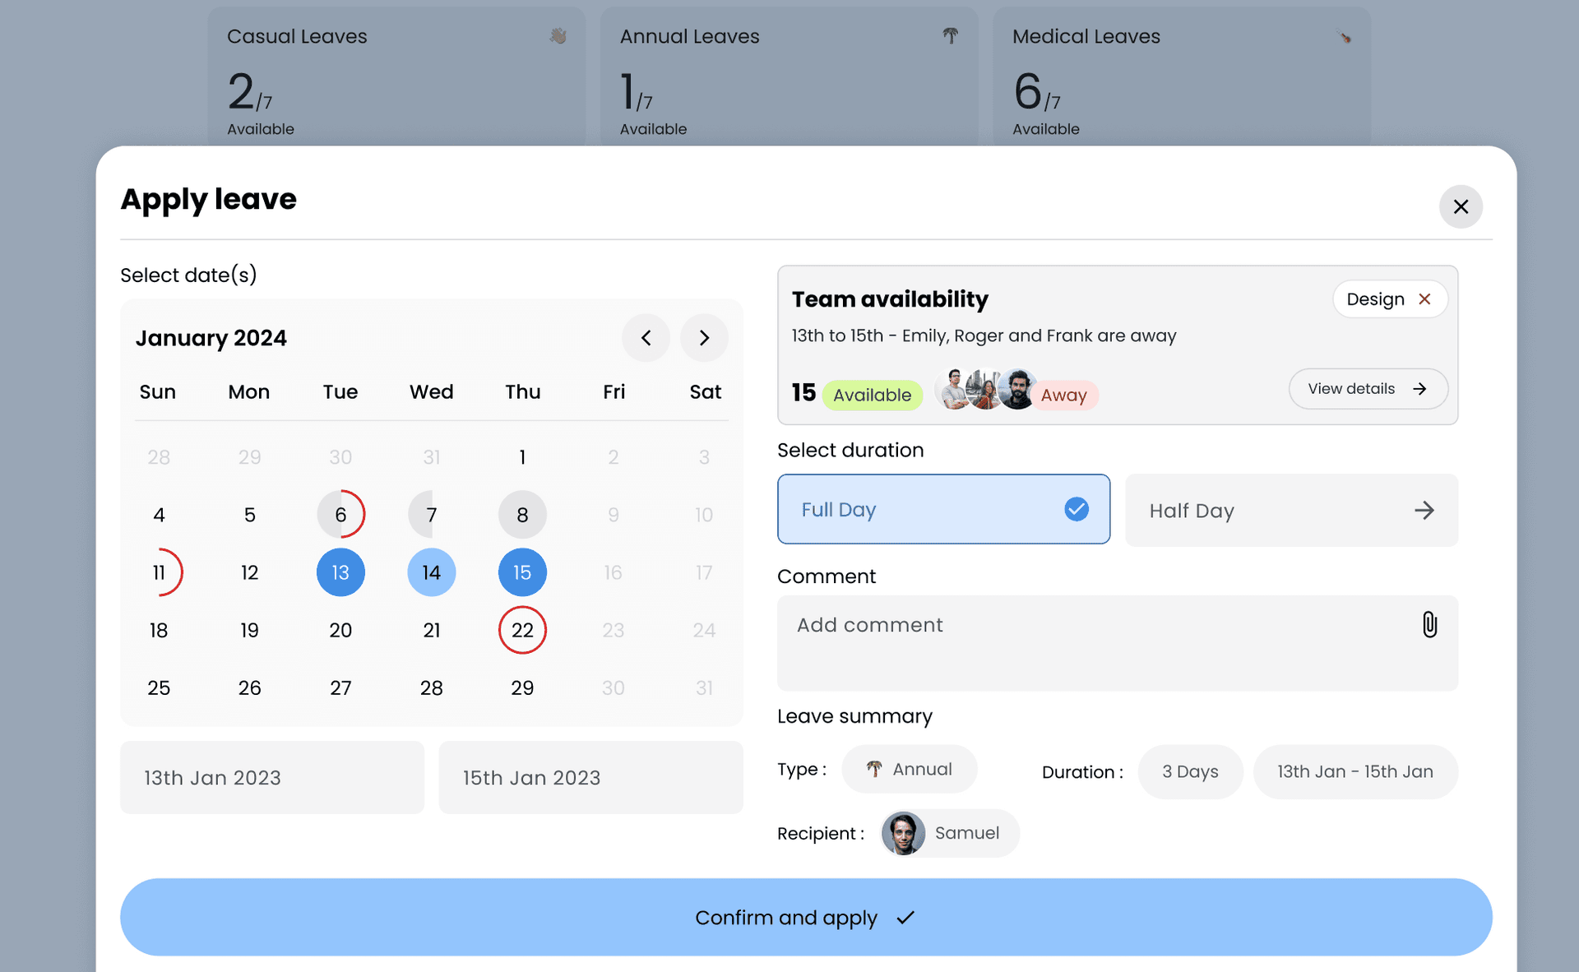Click the annual leaves palm tree icon
The height and width of the screenshot is (972, 1579).
[951, 35]
